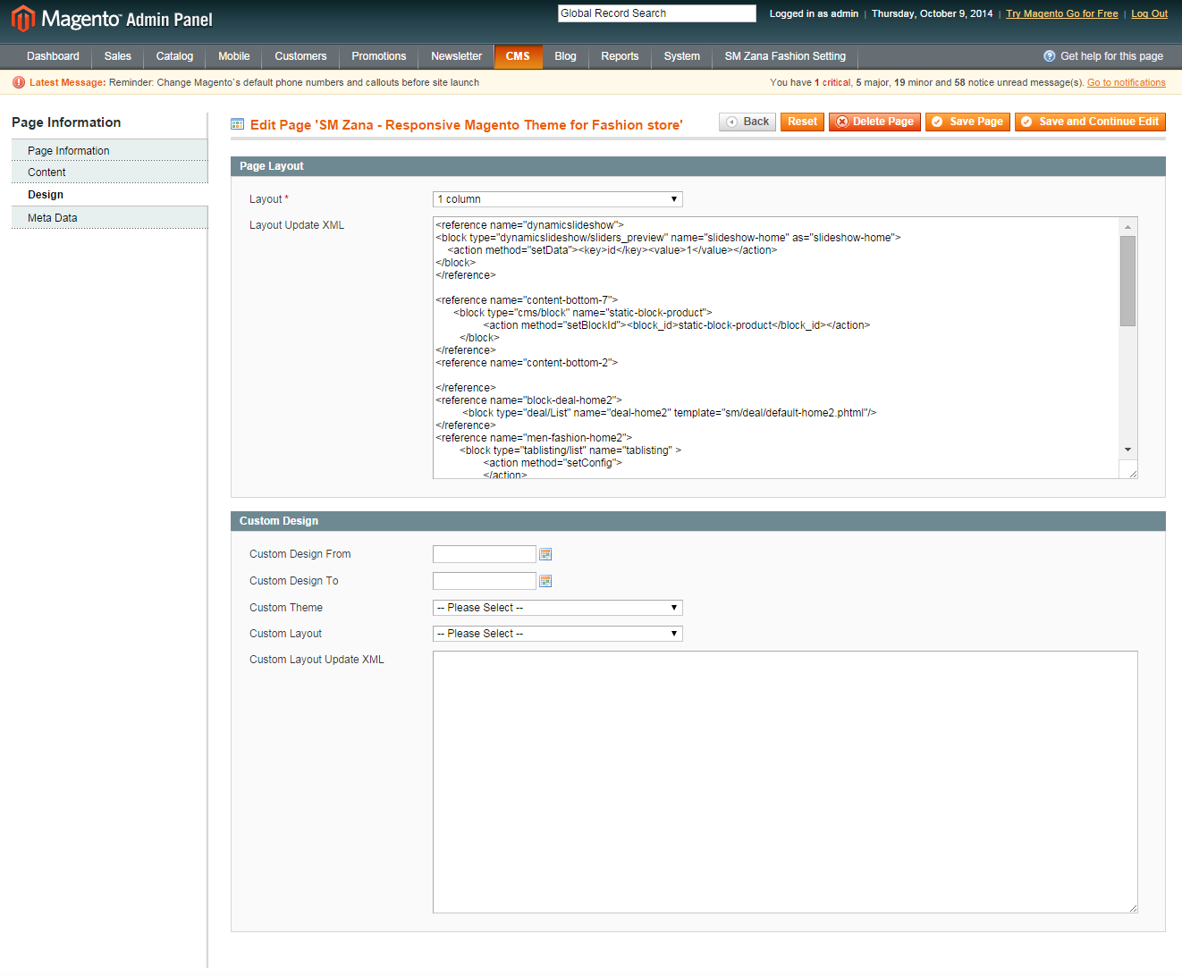Viewport: 1182px width, 976px height.
Task: Click the Back button
Action: [747, 122]
